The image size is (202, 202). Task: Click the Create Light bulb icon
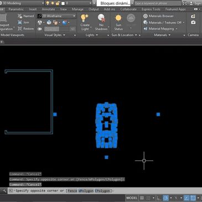[85, 18]
